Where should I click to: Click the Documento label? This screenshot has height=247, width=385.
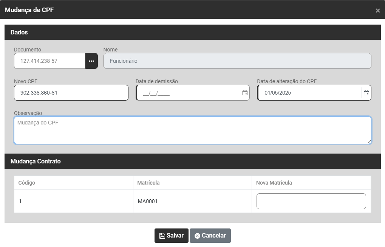pos(28,50)
